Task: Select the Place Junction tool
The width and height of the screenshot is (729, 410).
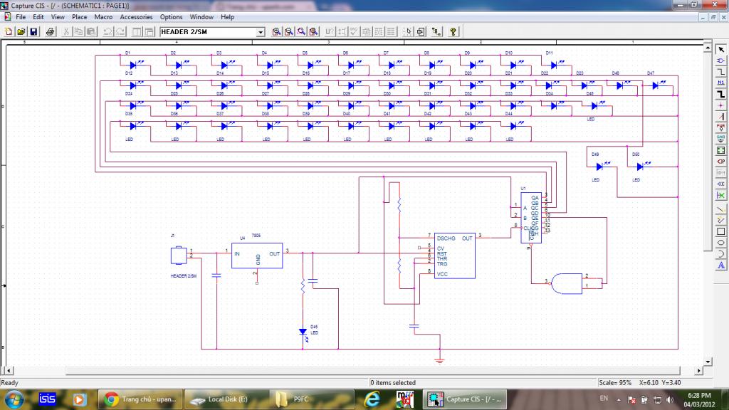Action: (720, 105)
